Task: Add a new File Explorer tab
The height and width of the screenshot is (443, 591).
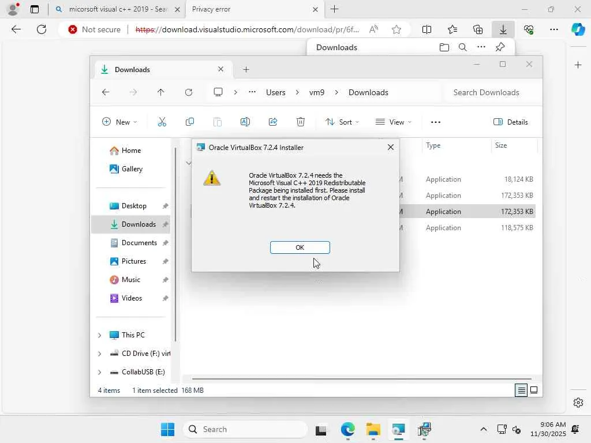Action: pyautogui.click(x=246, y=69)
